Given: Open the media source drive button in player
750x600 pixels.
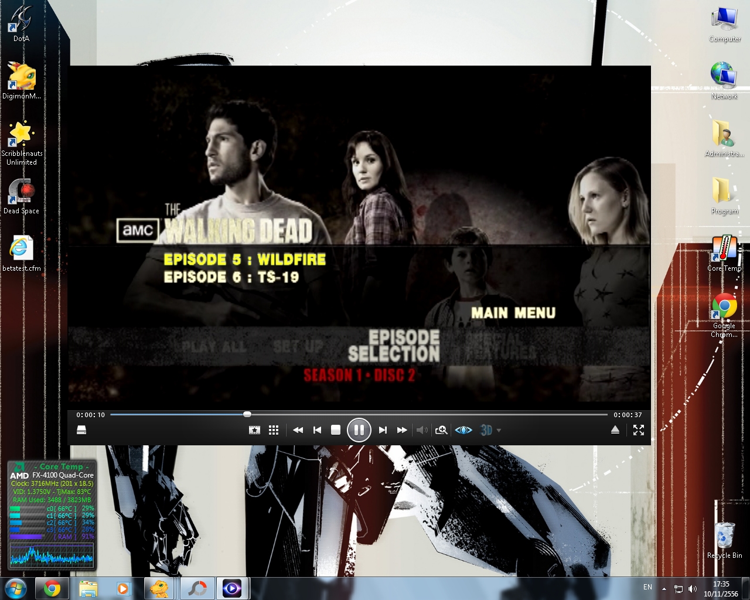Looking at the screenshot, I should click(81, 430).
